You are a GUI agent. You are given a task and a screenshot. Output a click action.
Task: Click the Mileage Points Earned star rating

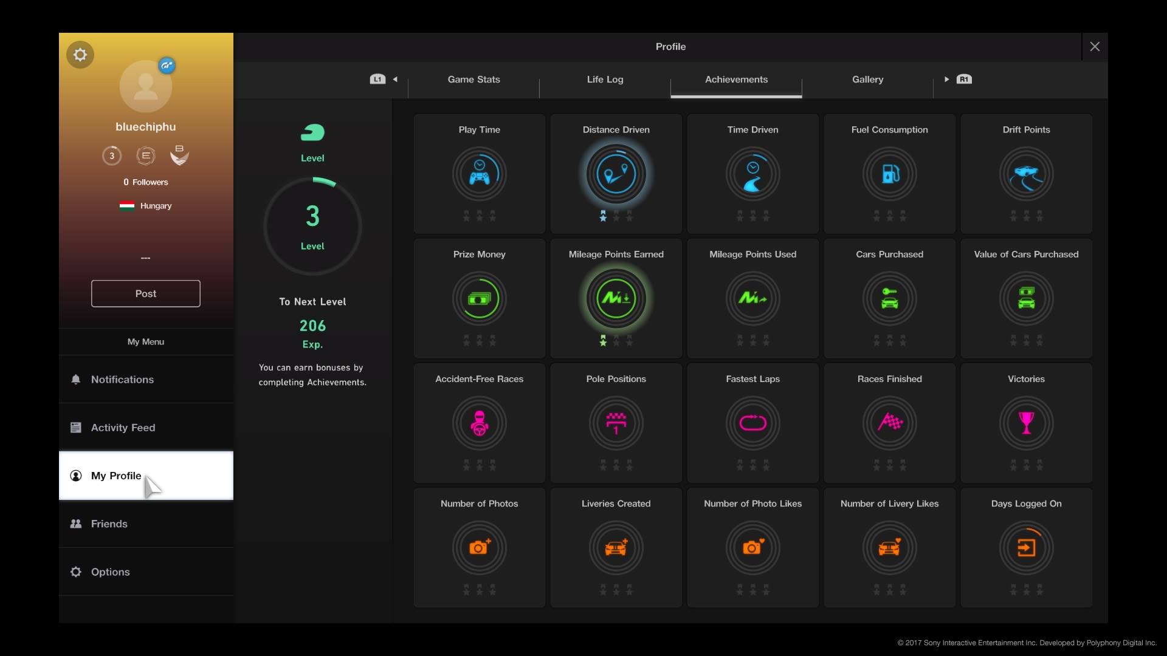point(616,341)
